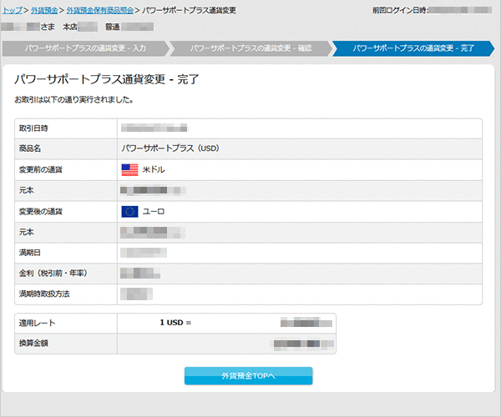Click the パワーサポートプラス（USD） product value
Image resolution: width=501 pixels, height=417 pixels.
(170, 149)
